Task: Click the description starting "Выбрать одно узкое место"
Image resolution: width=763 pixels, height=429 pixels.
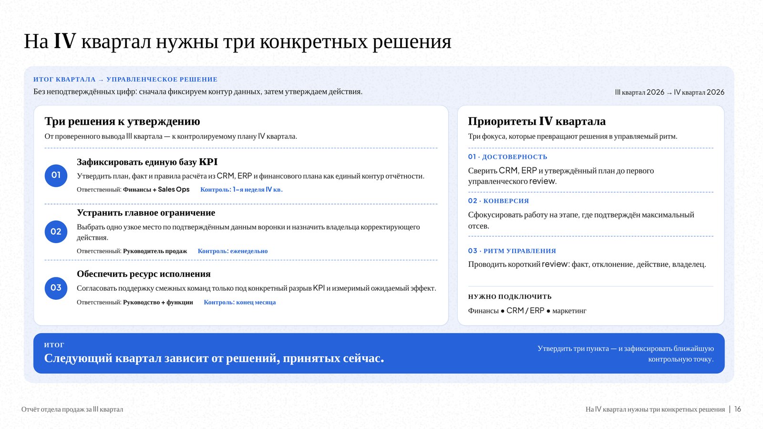Action: click(x=248, y=232)
